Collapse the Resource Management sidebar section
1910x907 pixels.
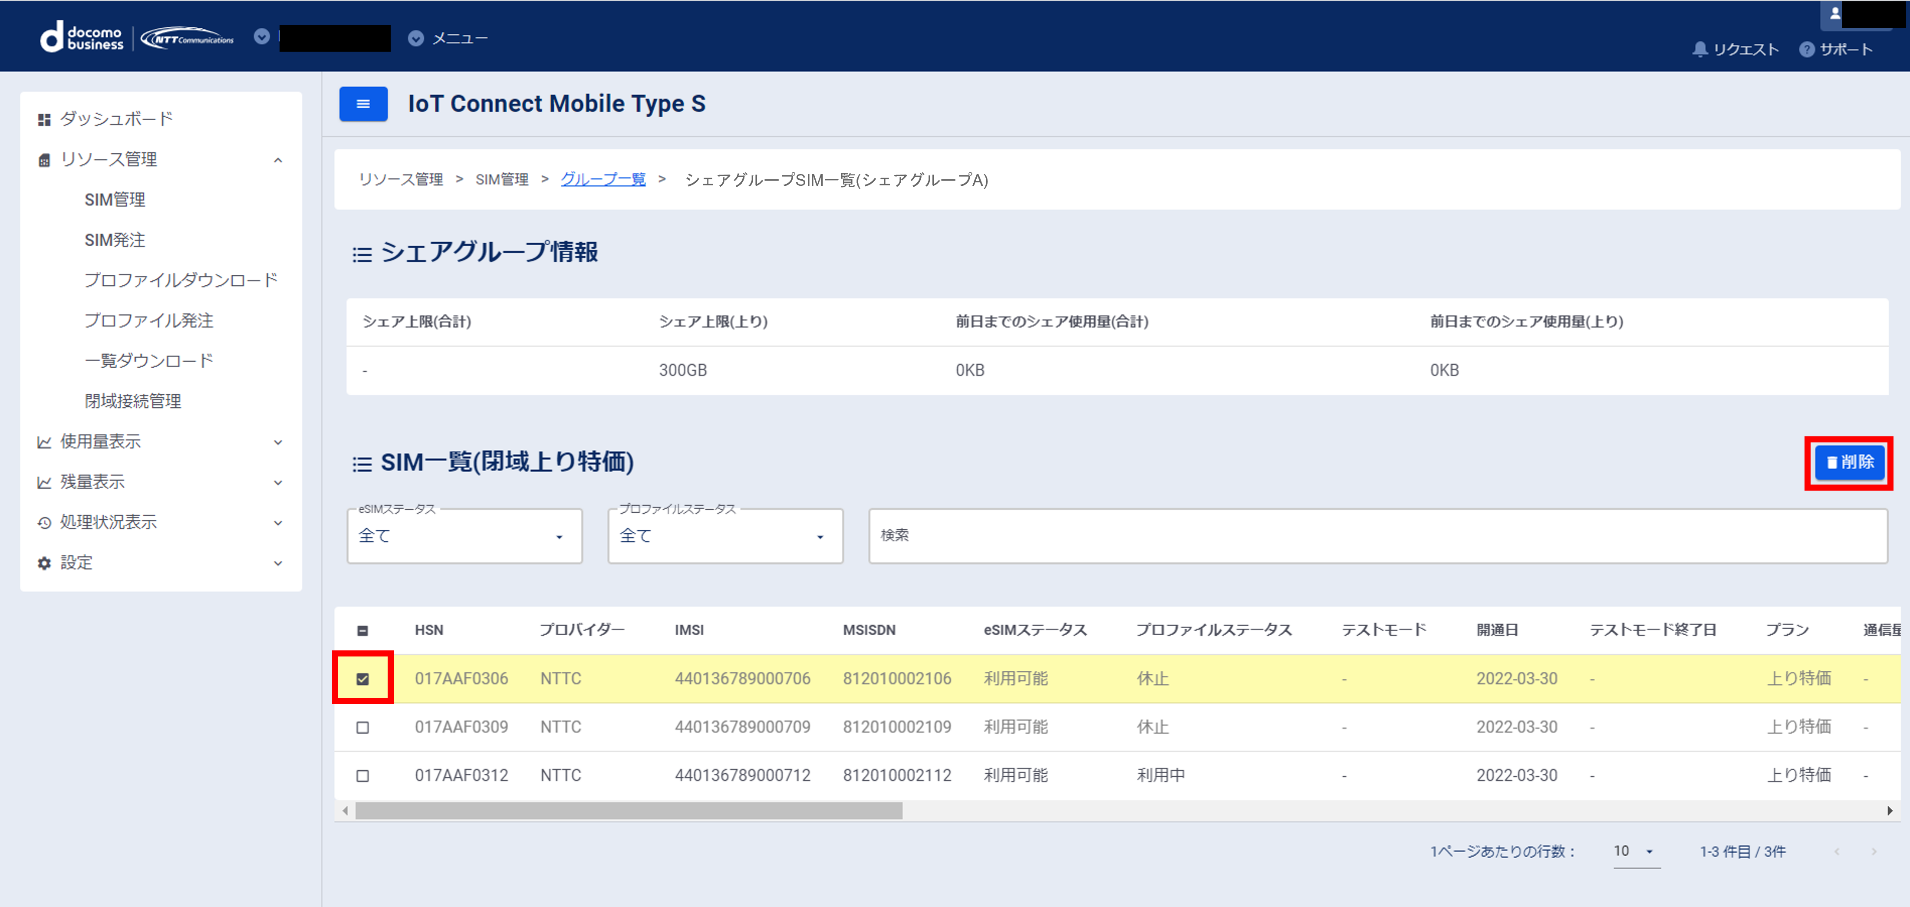(277, 160)
